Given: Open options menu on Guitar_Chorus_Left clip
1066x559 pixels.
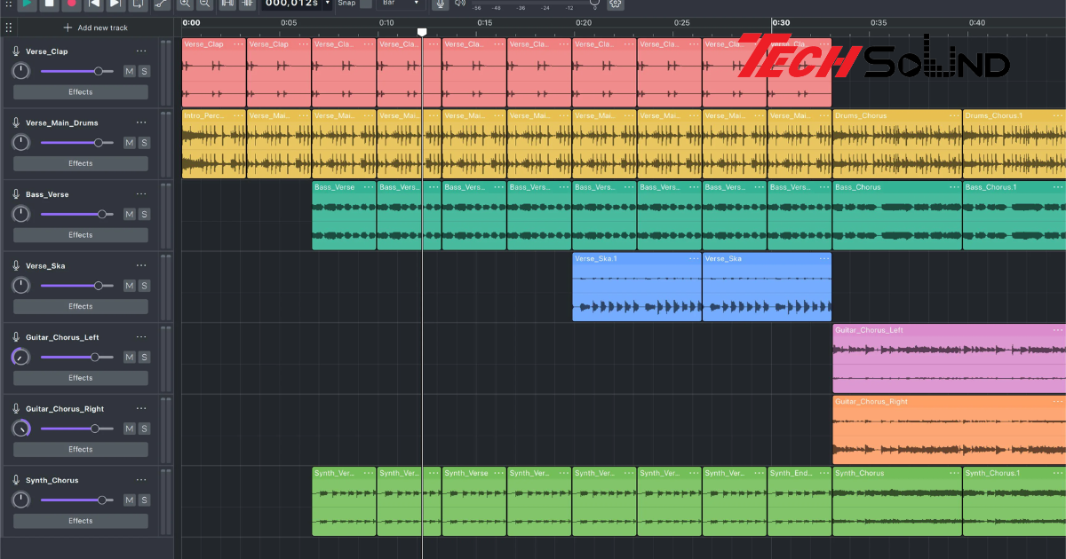Looking at the screenshot, I should point(1057,330).
